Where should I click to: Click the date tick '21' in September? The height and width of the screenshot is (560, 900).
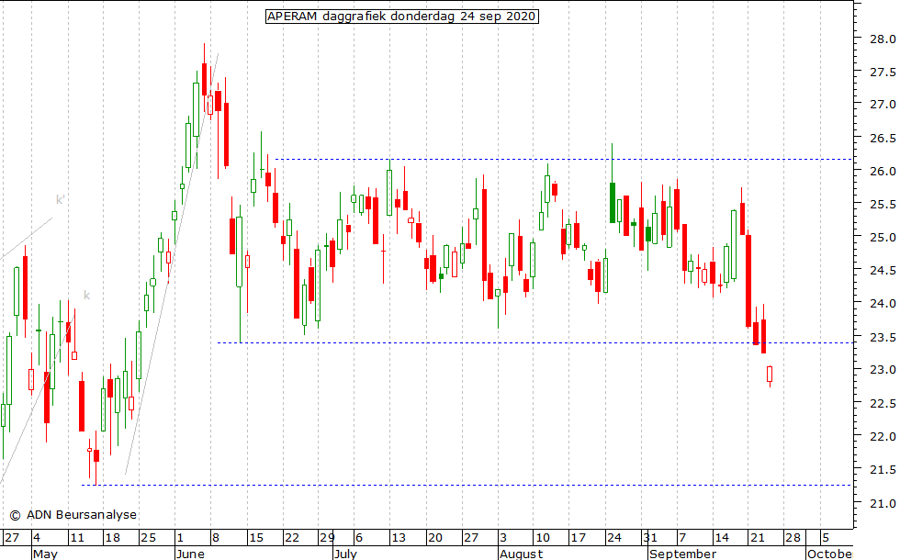click(758, 538)
